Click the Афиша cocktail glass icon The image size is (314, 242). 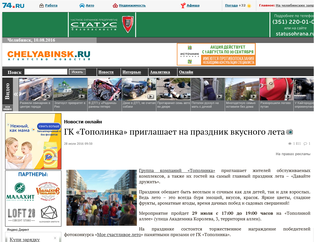click(183, 6)
